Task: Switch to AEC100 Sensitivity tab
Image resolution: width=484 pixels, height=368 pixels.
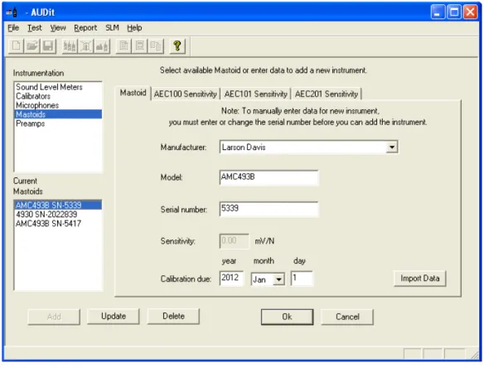Action: [x=185, y=94]
